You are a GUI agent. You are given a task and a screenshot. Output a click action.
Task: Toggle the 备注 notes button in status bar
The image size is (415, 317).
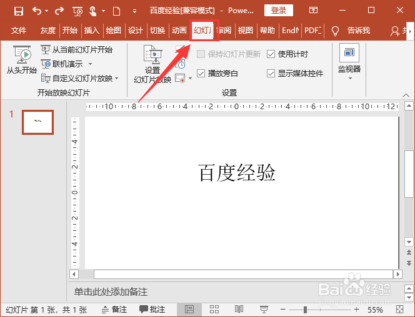click(x=114, y=310)
